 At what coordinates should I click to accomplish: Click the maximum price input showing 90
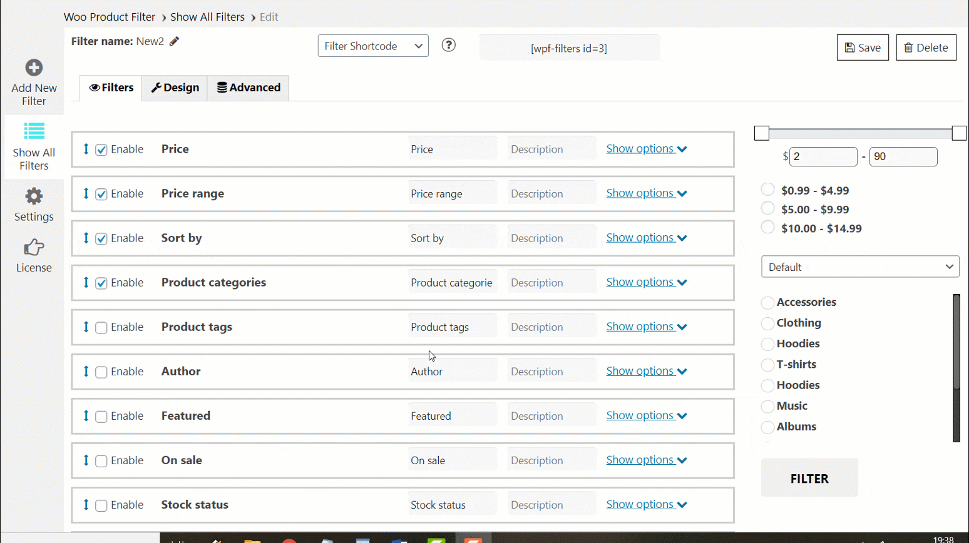(903, 156)
